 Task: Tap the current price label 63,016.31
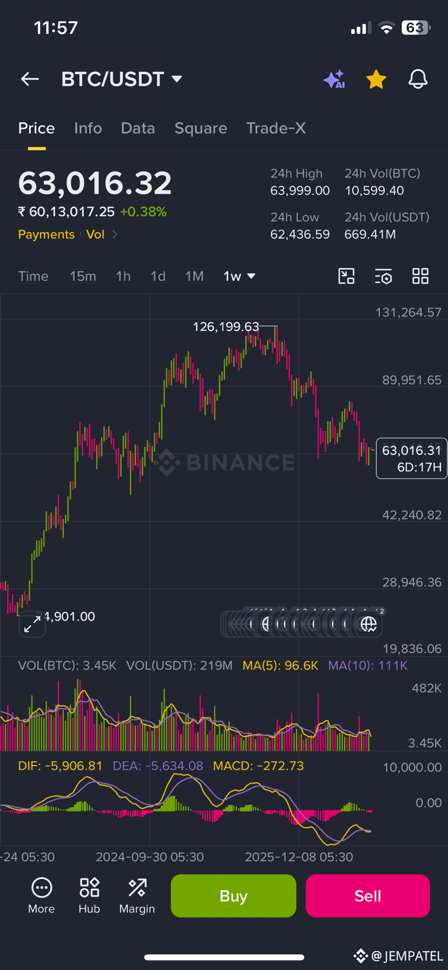point(412,450)
